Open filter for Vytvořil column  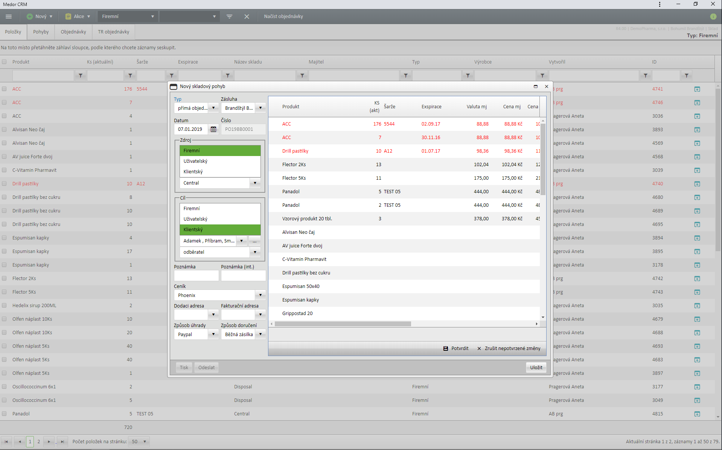646,76
